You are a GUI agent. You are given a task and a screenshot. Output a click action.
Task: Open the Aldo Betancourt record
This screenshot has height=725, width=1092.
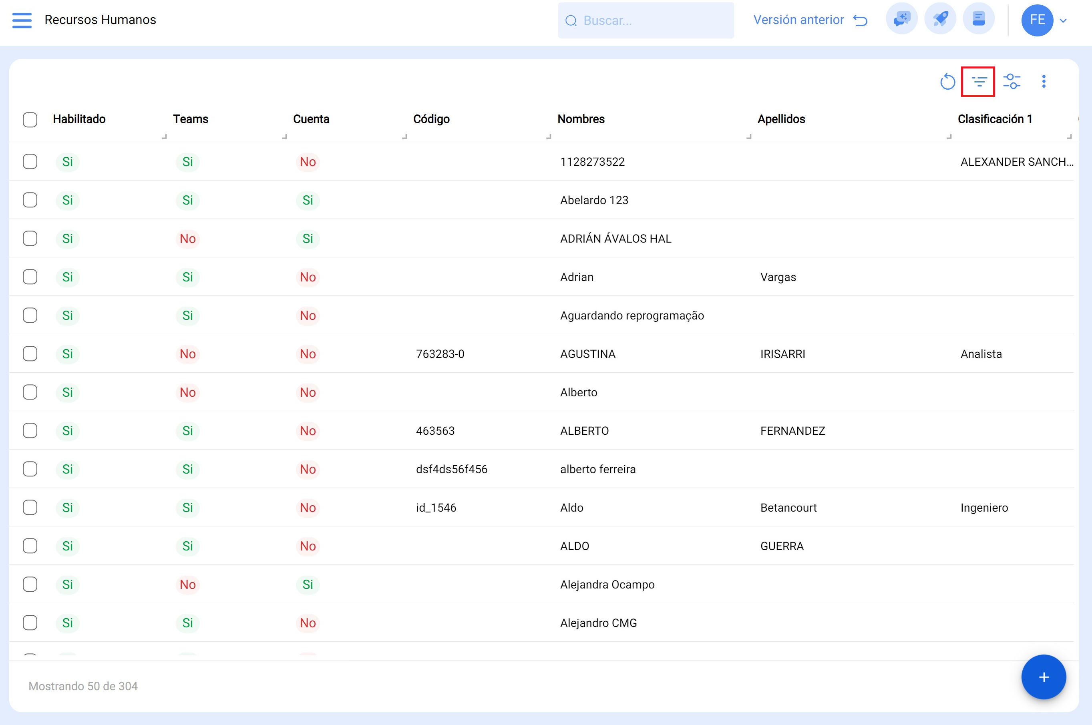pyautogui.click(x=572, y=508)
